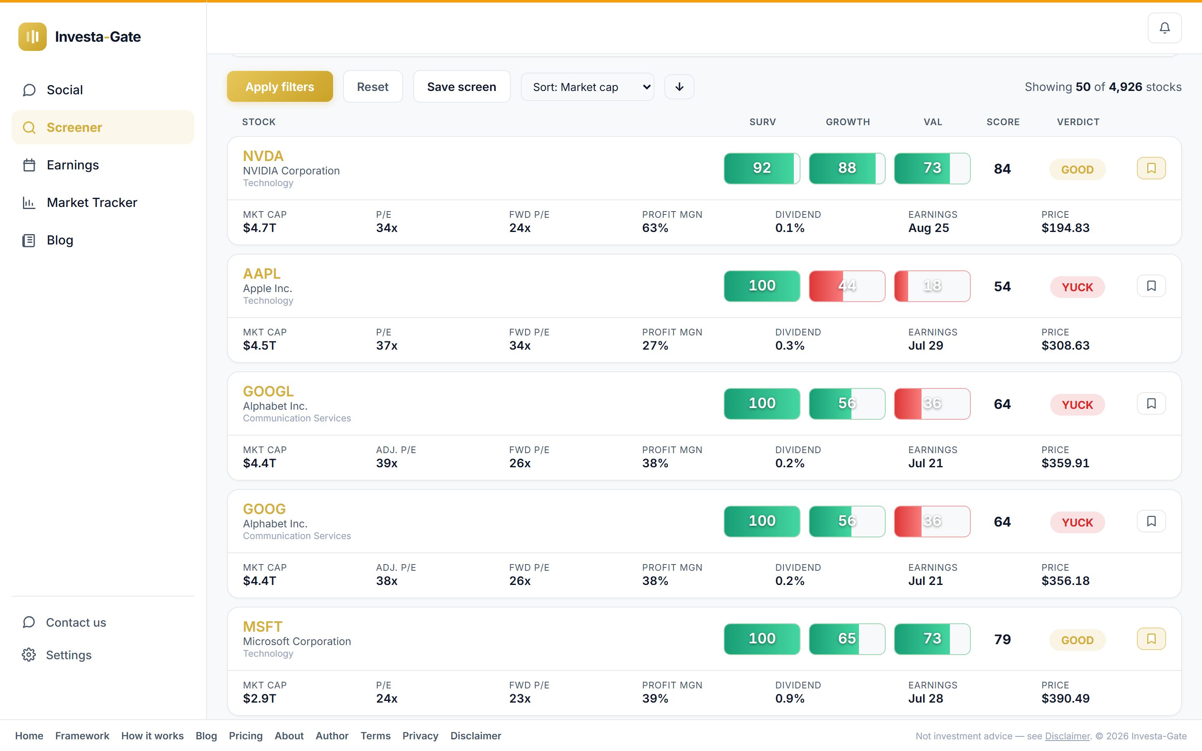The width and height of the screenshot is (1202, 751).
Task: Click Privacy in the footer
Action: click(420, 736)
